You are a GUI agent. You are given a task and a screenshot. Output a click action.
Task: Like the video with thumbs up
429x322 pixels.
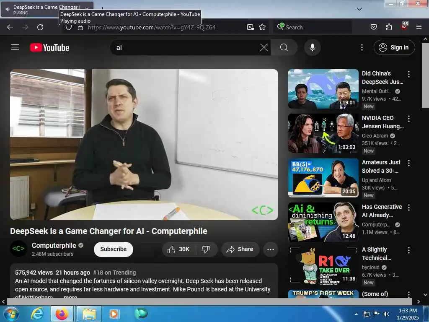[x=179, y=249]
